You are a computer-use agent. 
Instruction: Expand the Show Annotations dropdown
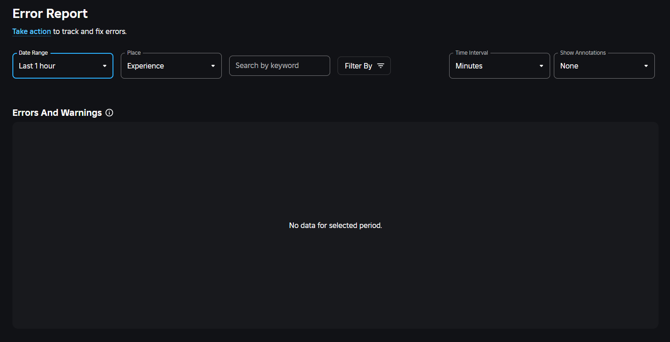604,66
